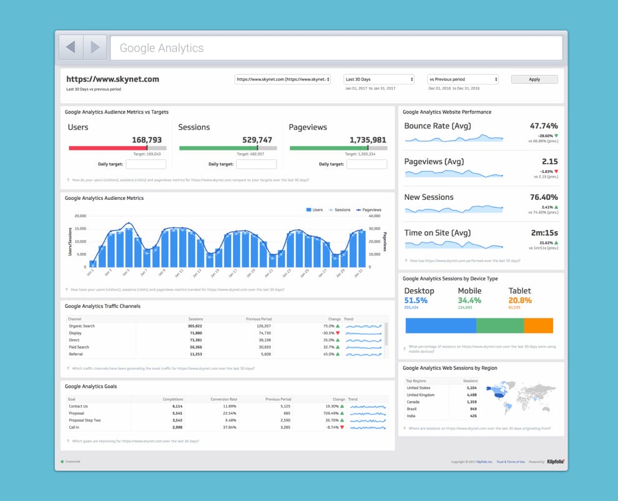Click the Proposal Step Two trend sparkline
The width and height of the screenshot is (618, 501).
coord(368,420)
